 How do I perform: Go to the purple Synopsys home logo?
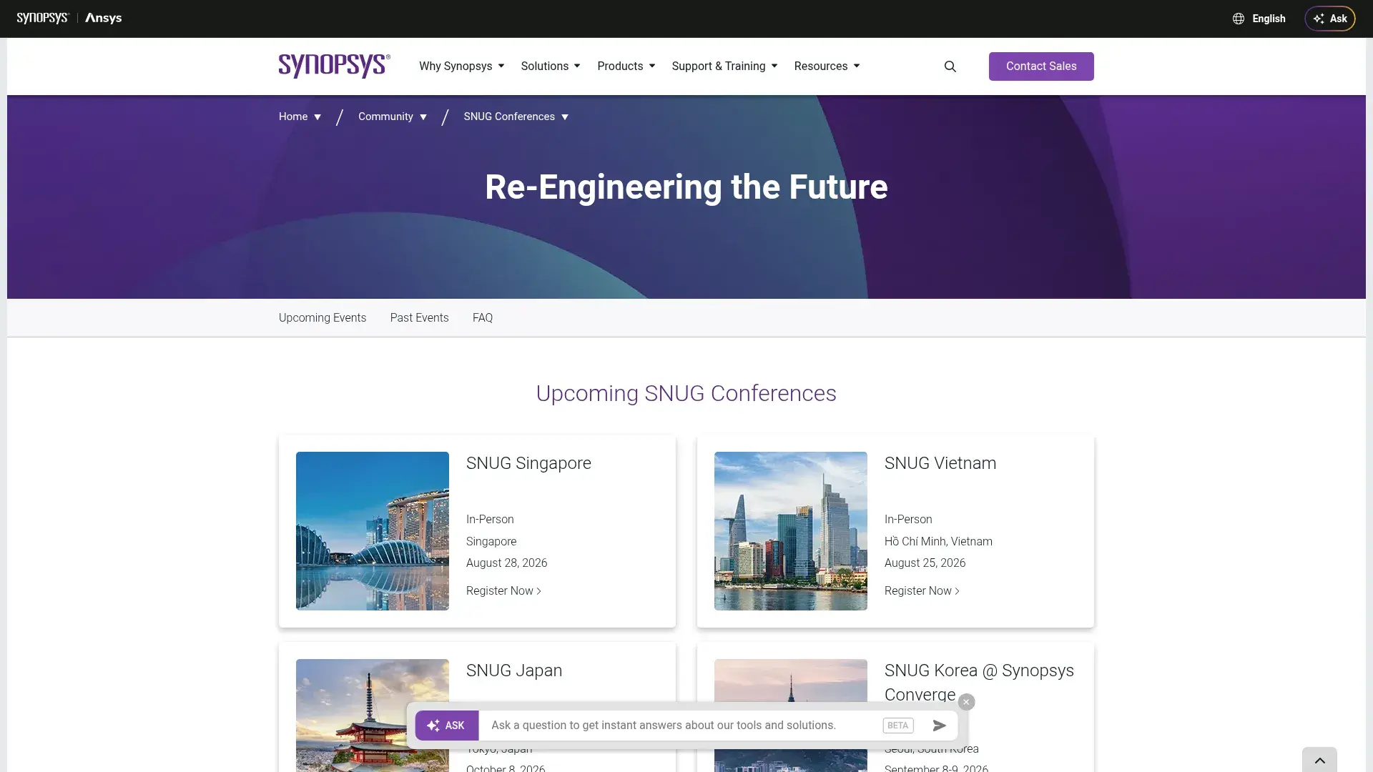(x=335, y=66)
